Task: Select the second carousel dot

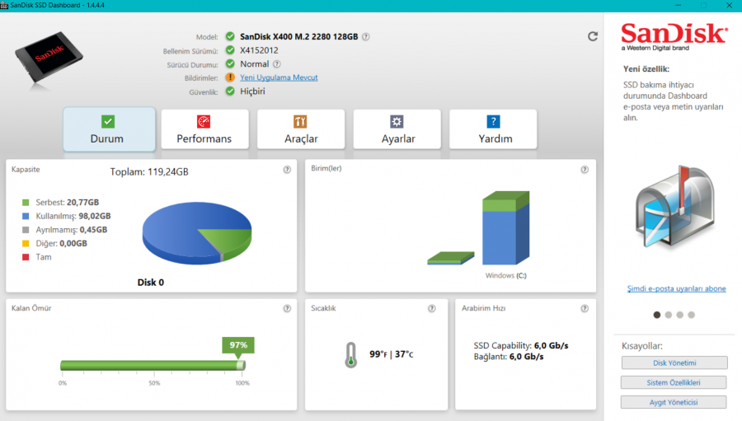Action: click(668, 315)
